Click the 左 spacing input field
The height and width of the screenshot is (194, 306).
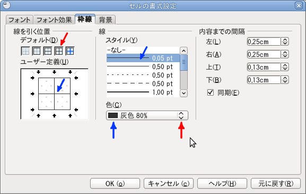click(x=264, y=41)
